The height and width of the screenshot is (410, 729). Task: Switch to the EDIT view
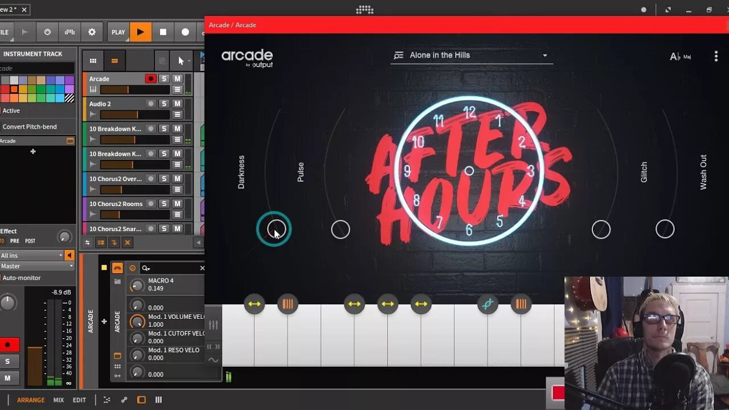tap(79, 400)
